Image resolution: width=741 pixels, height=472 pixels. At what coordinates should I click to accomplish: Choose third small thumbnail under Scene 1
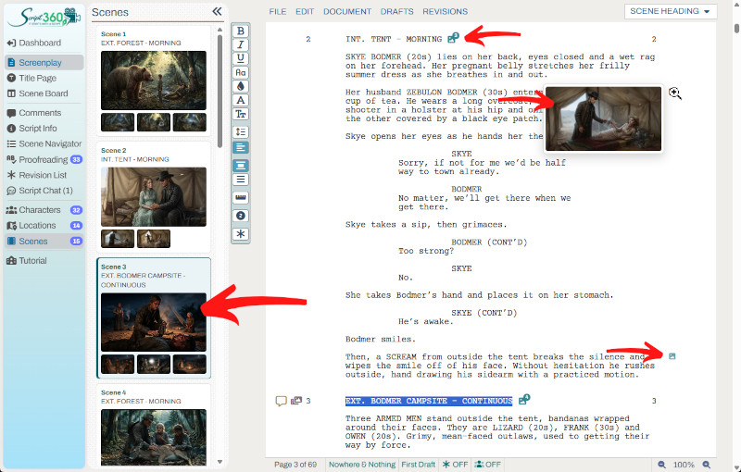point(190,122)
